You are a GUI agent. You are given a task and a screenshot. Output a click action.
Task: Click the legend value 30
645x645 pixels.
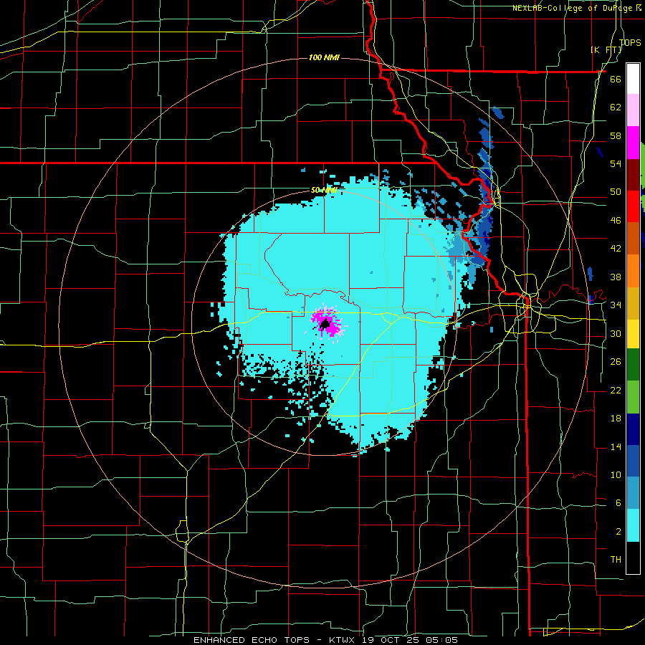pyautogui.click(x=616, y=333)
